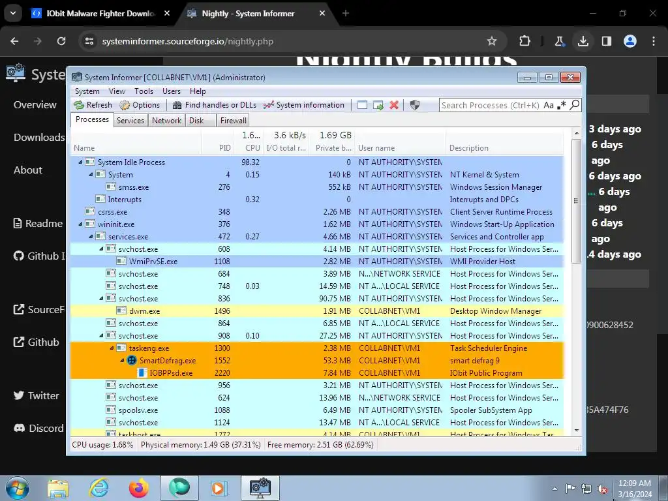The height and width of the screenshot is (501, 668).
Task: Collapse the taskeng.exe node
Action: (x=112, y=348)
